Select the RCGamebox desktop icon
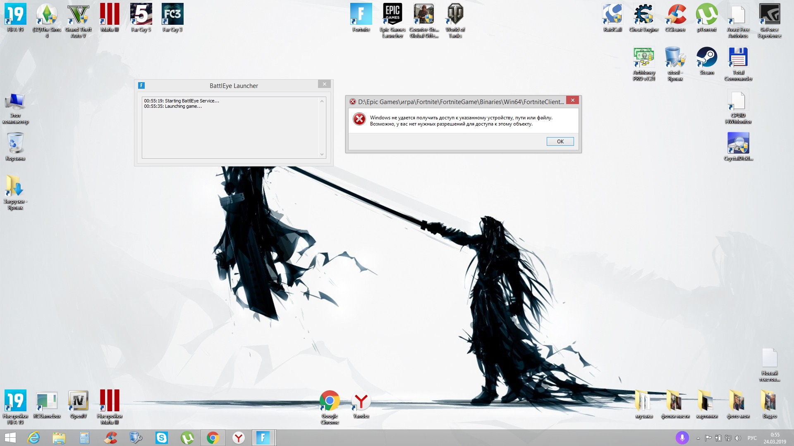The width and height of the screenshot is (794, 446). (47, 404)
